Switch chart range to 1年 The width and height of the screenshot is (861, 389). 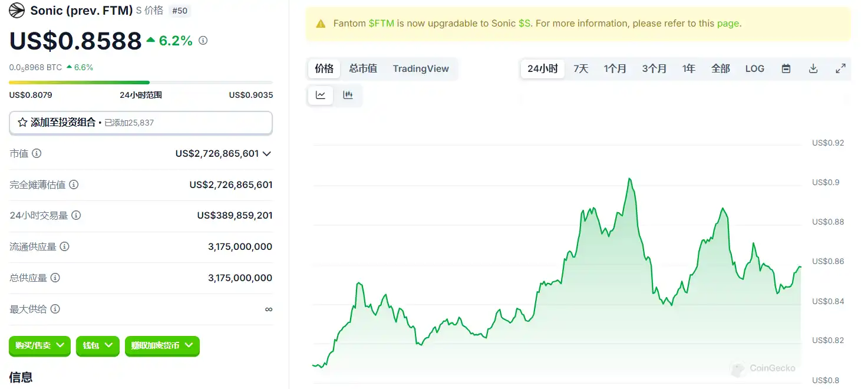(688, 69)
